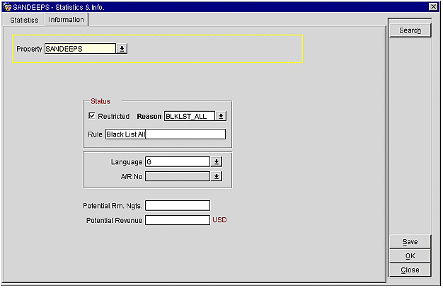This screenshot has height=288, width=443.
Task: Click the Potential Rm. Ngts. field
Action: 178,205
